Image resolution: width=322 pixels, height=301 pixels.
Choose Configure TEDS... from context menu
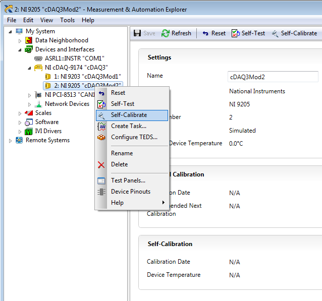(x=132, y=137)
